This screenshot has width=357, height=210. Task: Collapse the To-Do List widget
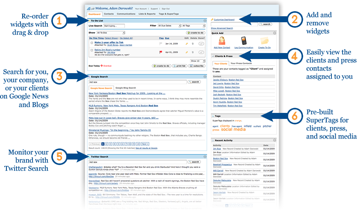coord(205,21)
